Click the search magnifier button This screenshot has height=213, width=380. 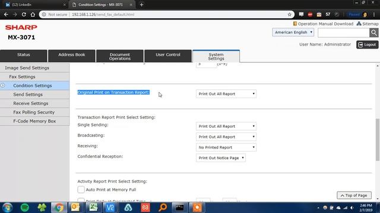click(373, 33)
